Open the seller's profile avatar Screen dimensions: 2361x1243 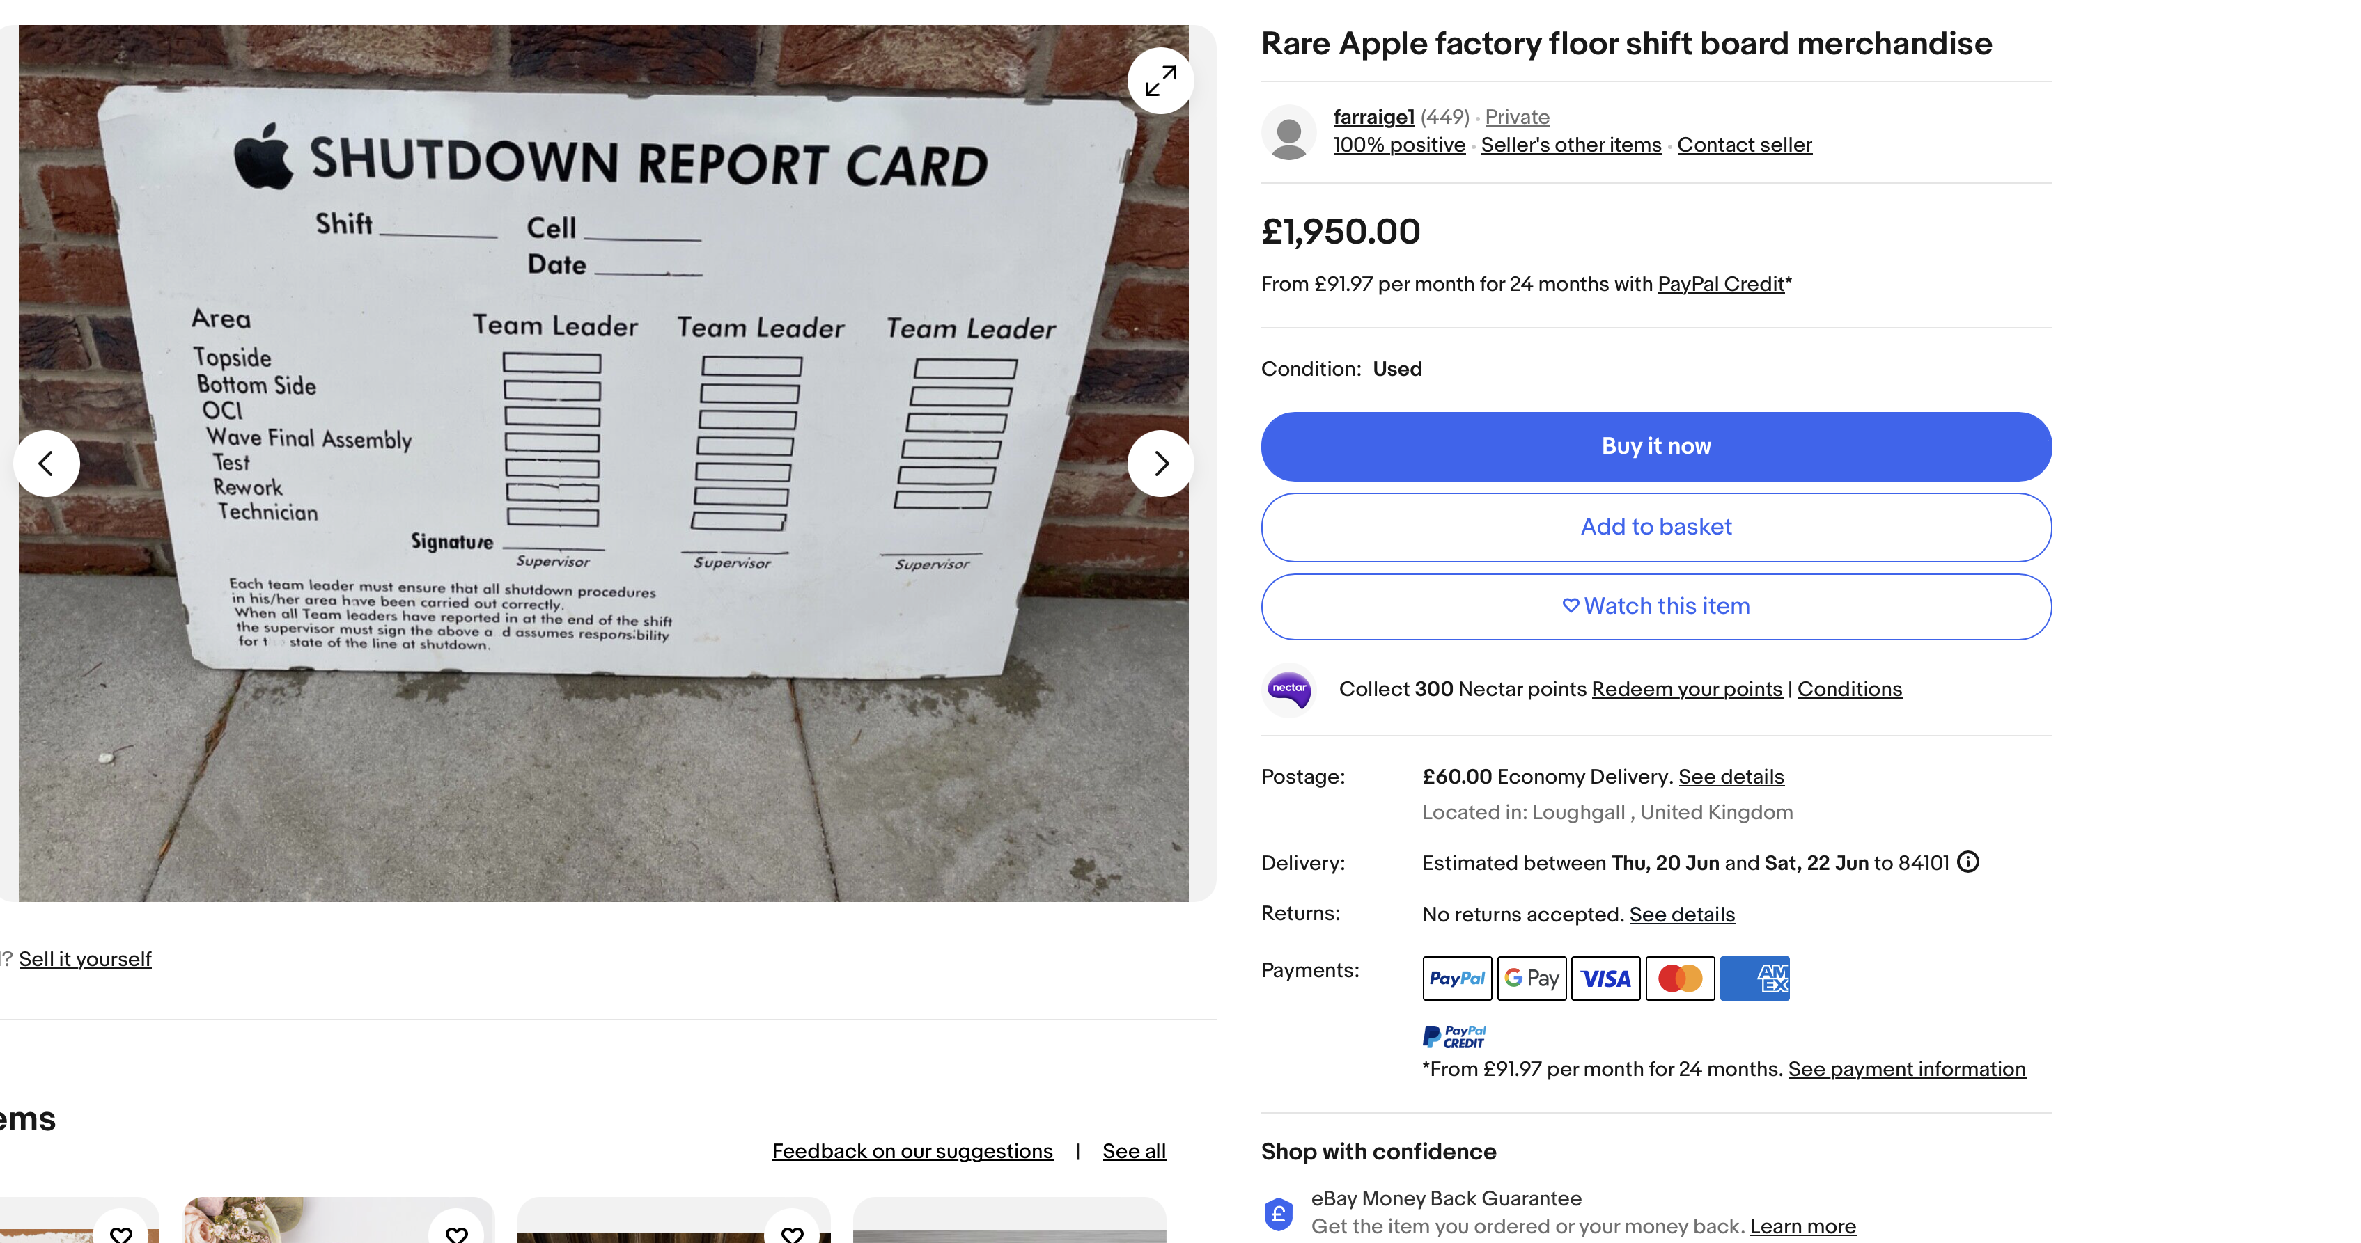coord(1288,131)
